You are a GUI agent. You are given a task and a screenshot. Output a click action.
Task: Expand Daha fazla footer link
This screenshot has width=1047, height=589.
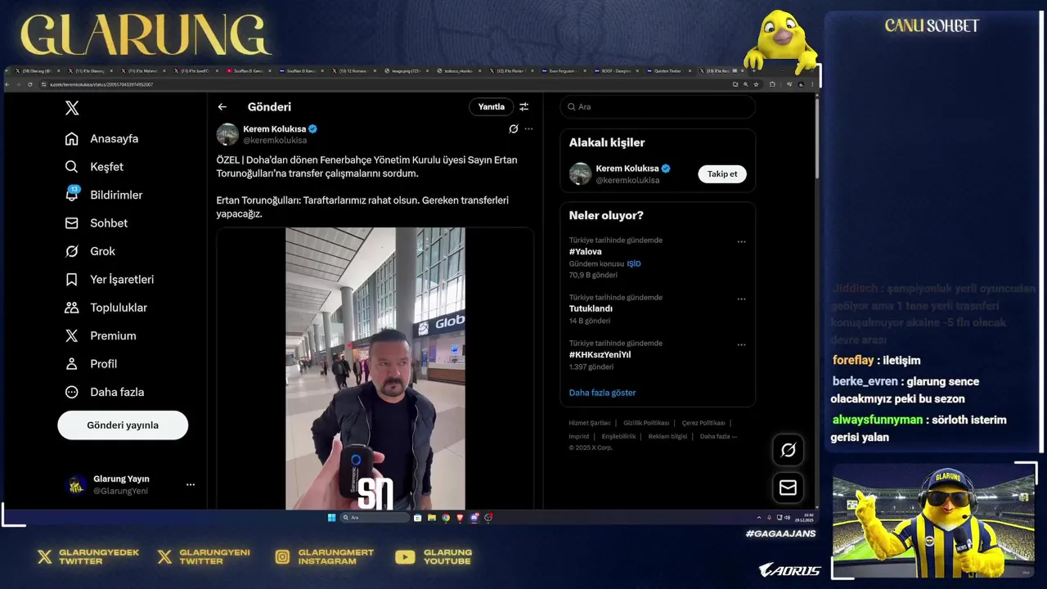coord(718,437)
